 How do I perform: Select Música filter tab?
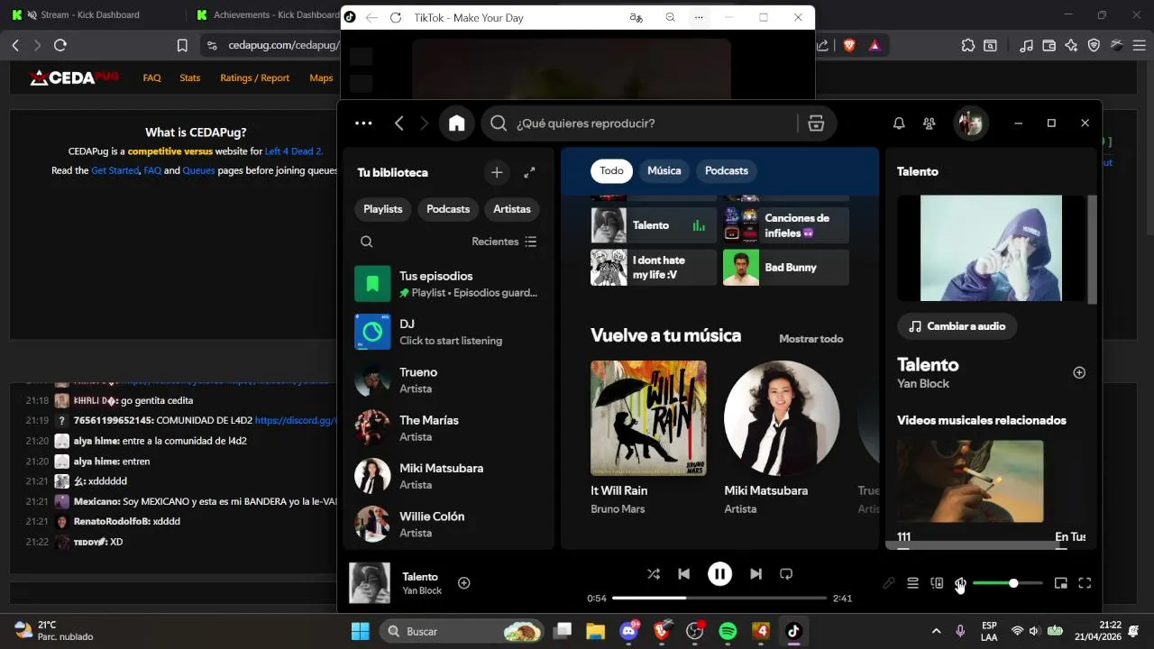[664, 170]
